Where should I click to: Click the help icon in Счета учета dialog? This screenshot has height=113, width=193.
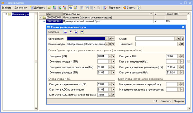pyautogui.click(x=82, y=32)
